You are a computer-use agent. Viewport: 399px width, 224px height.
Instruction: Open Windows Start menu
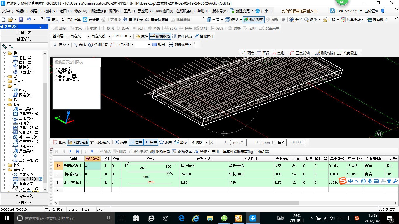coord(7,218)
